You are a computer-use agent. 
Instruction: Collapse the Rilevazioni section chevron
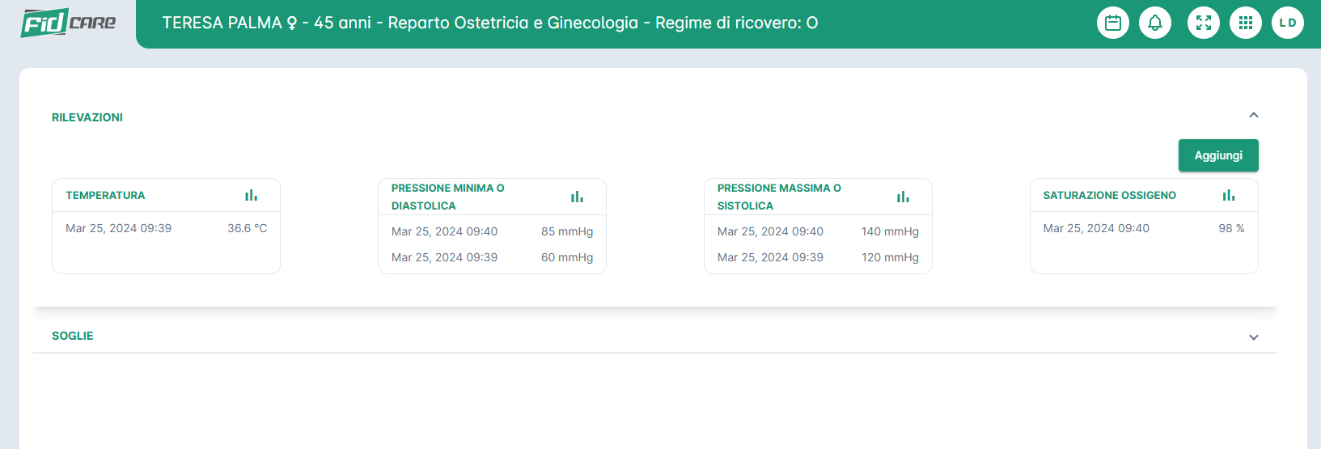(1253, 115)
